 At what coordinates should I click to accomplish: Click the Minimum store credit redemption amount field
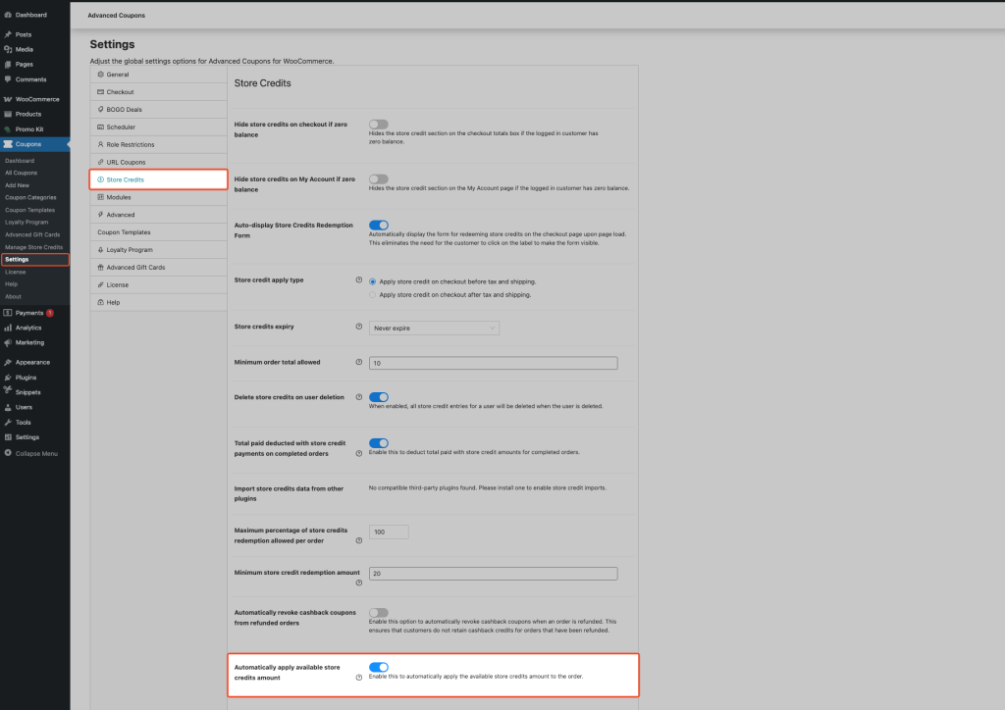494,574
